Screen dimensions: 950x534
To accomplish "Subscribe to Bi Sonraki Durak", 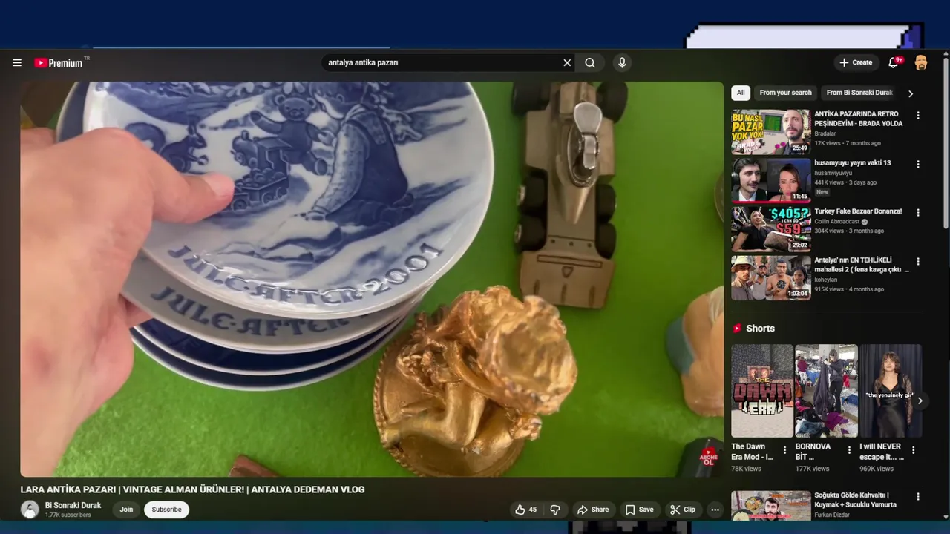I will coord(166,510).
